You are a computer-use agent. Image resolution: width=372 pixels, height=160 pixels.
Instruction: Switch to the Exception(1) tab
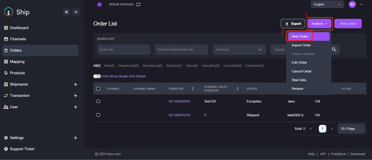tap(254, 66)
